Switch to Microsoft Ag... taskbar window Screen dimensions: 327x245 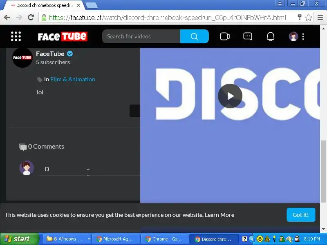tap(116, 239)
